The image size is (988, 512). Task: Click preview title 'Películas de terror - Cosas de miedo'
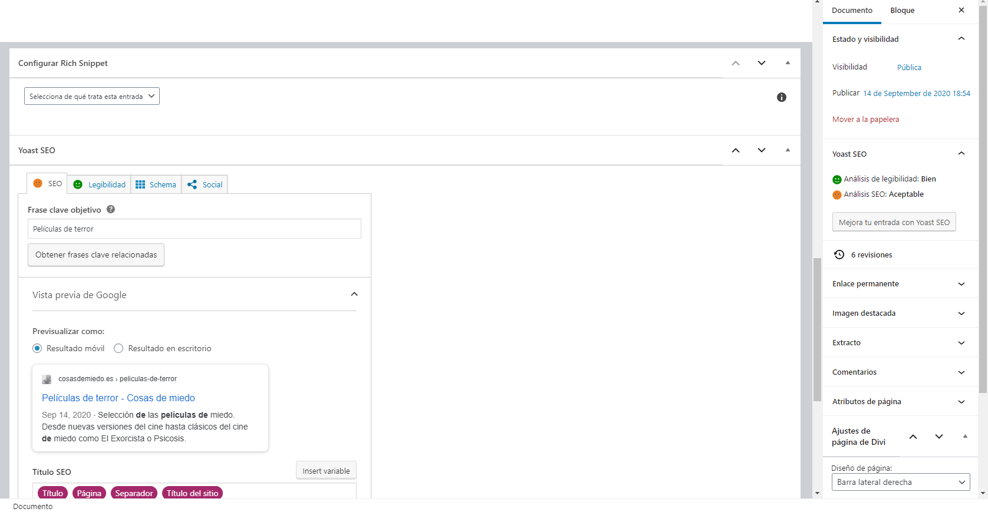pos(118,398)
